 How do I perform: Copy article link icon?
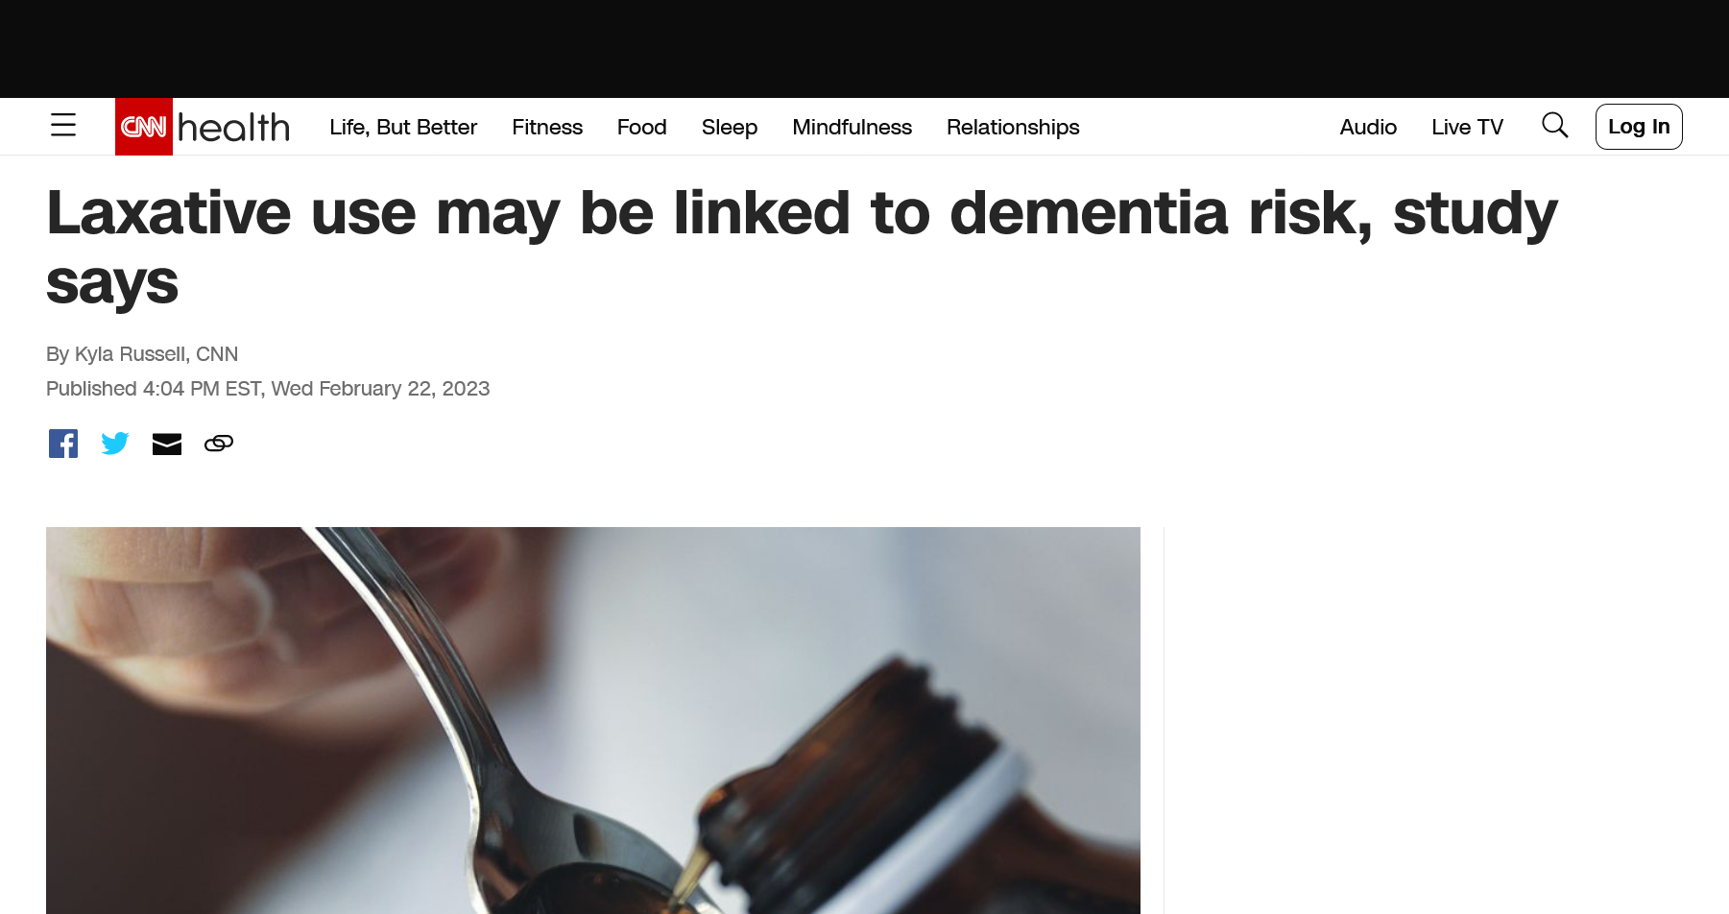click(x=219, y=444)
